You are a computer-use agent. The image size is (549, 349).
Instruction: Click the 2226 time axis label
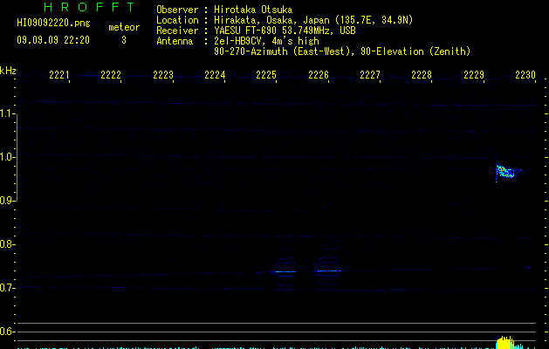tap(319, 75)
